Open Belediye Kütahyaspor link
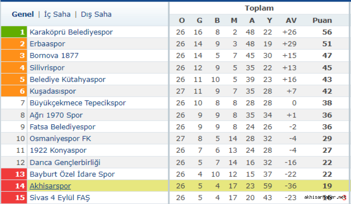 tap(68, 80)
